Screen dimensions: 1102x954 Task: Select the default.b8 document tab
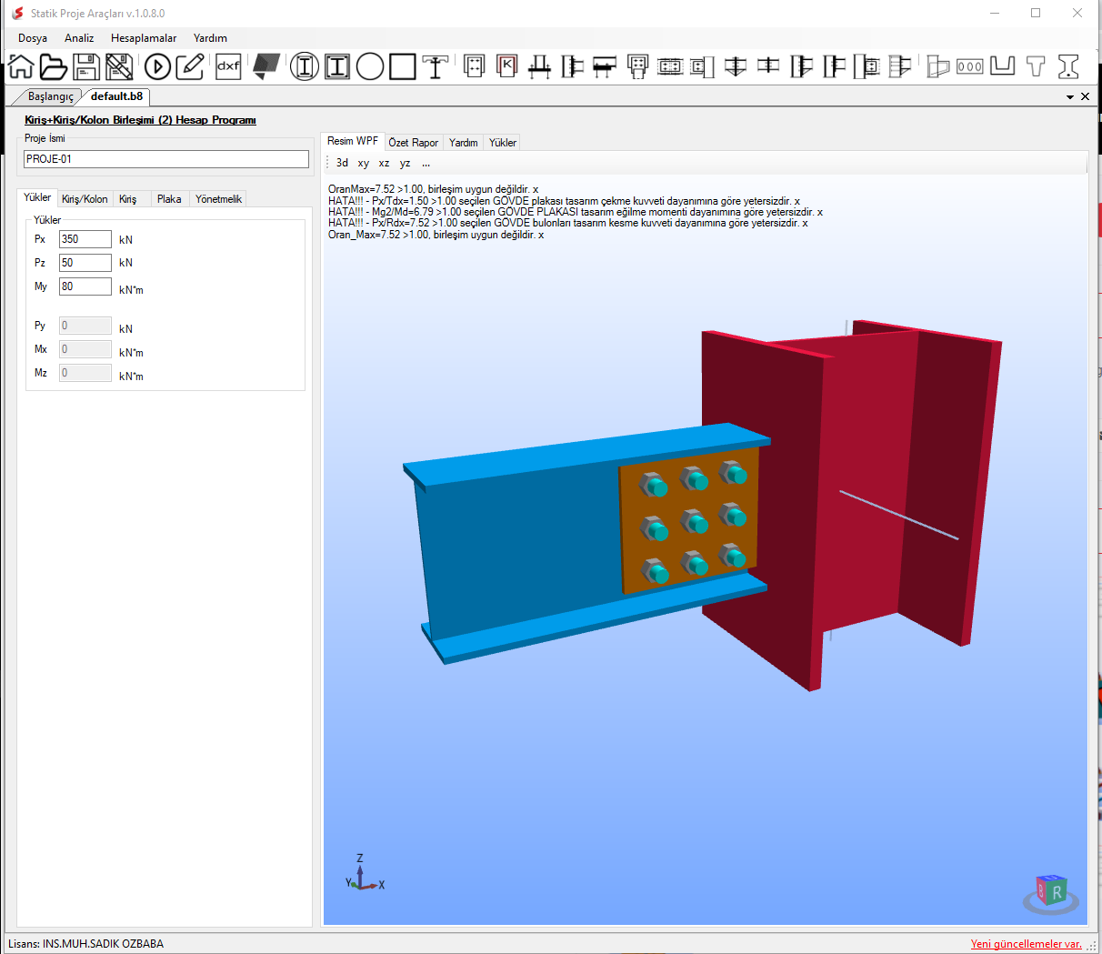[116, 96]
